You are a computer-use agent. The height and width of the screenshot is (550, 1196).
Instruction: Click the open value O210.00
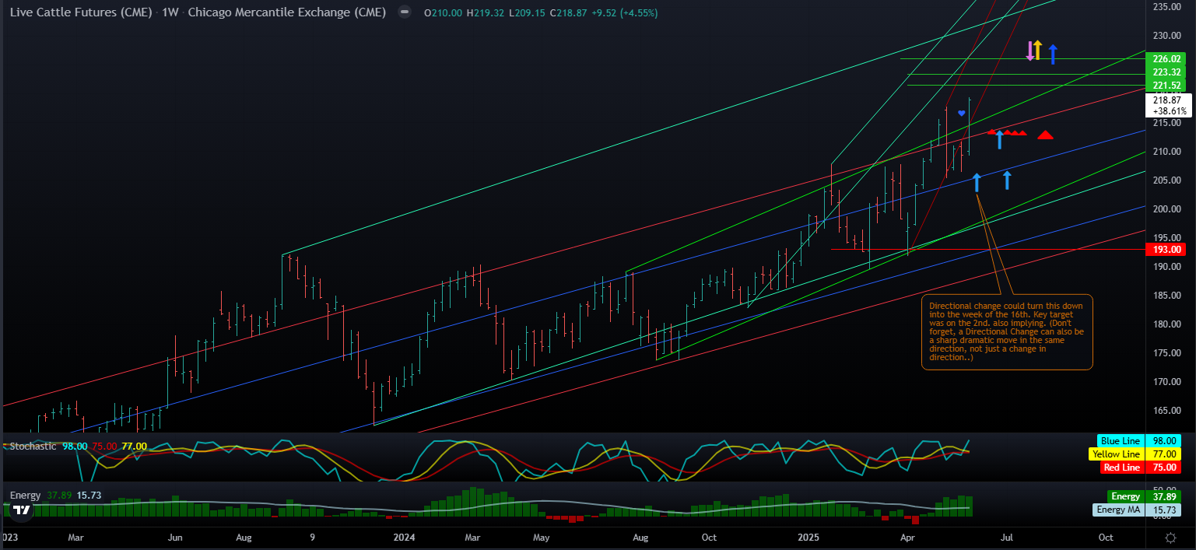(x=444, y=13)
